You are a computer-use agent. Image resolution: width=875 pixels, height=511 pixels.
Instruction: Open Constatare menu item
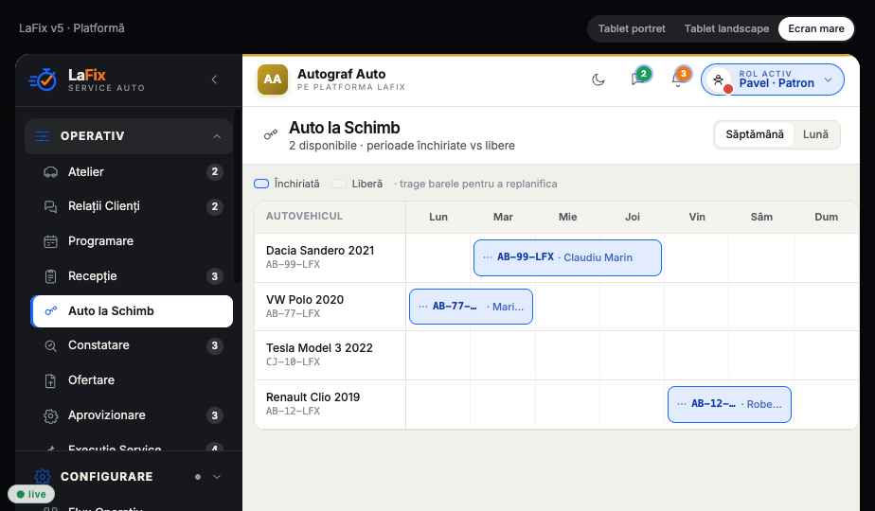pyautogui.click(x=132, y=346)
